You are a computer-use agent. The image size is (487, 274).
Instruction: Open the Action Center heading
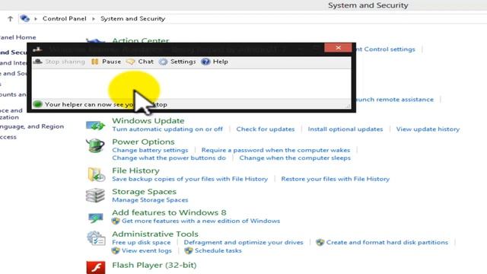coord(141,40)
